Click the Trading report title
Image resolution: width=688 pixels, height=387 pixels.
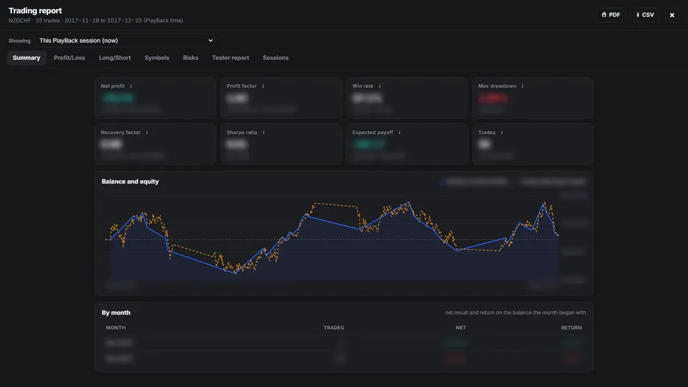coord(35,11)
